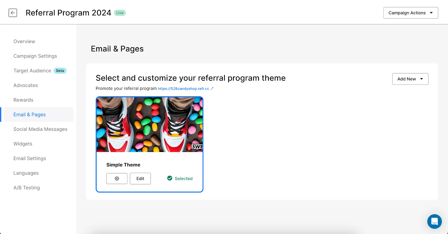
Task: Click the Simple Theme preview image
Action: coord(150,125)
